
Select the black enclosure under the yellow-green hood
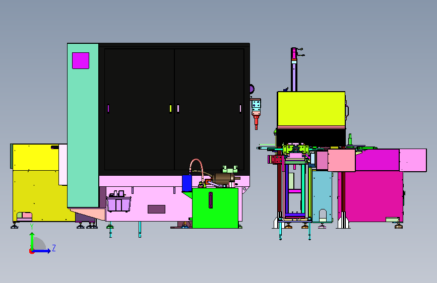(x=311, y=137)
